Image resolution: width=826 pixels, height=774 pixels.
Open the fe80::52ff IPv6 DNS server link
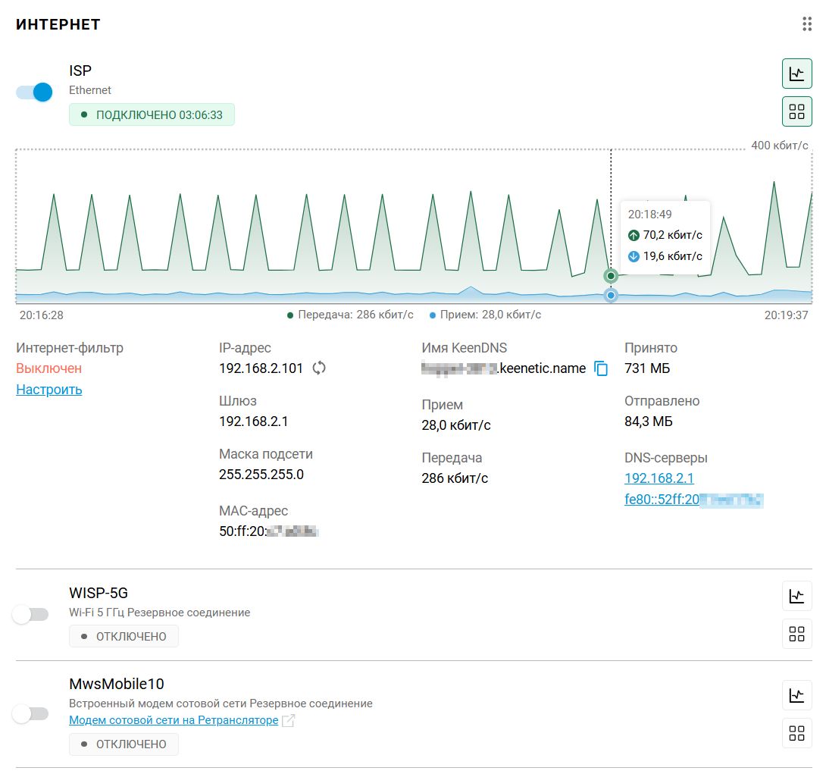click(x=693, y=500)
